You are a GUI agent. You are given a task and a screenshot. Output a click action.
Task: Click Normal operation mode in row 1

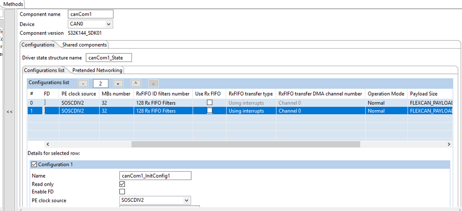(386, 111)
